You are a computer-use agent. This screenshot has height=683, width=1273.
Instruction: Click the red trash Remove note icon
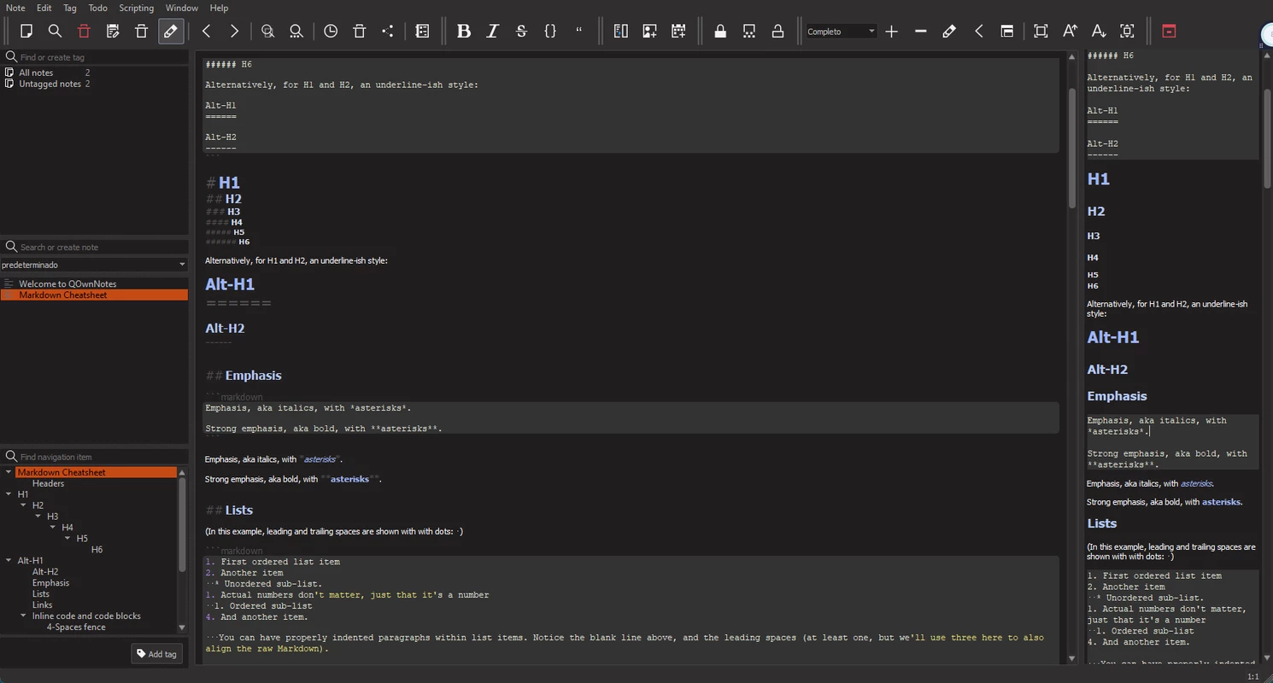click(84, 32)
